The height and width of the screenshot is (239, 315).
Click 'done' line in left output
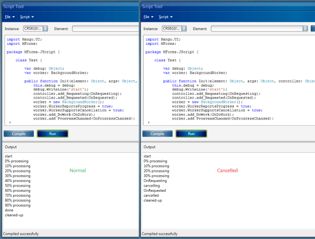coord(9,210)
